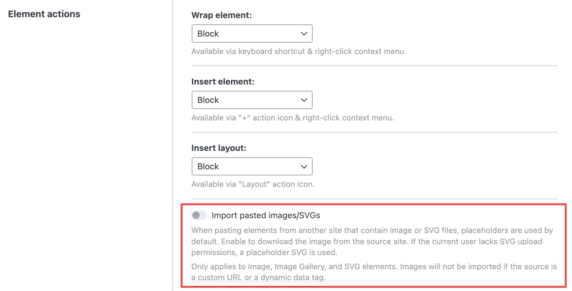Image resolution: width=572 pixels, height=291 pixels.
Task: Click the "Only applies to Image" note paragraph
Action: [374, 272]
